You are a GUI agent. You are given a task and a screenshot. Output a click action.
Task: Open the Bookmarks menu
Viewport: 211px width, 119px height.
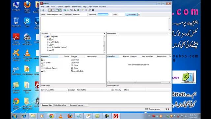pyautogui.click(x=76, y=7)
